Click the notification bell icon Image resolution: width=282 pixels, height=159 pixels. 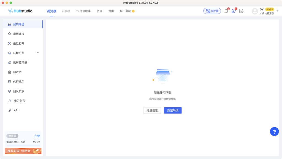pos(226,11)
